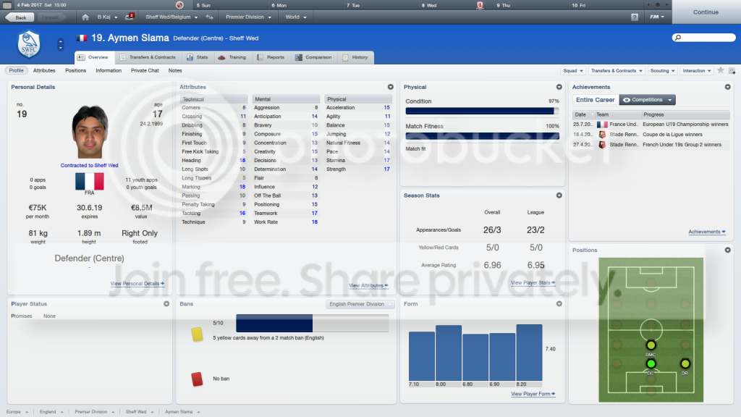Click the add-note icon next to the star
Image resolution: width=741 pixels, height=417 pixels.
coord(732,71)
